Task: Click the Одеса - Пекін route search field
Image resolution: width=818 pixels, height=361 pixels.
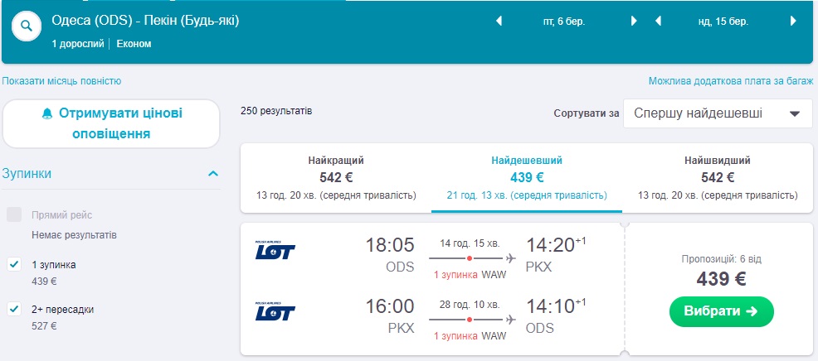Action: 145,21
